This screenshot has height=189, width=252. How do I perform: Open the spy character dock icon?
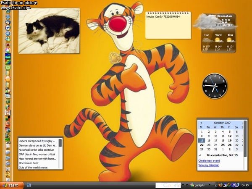8,90
